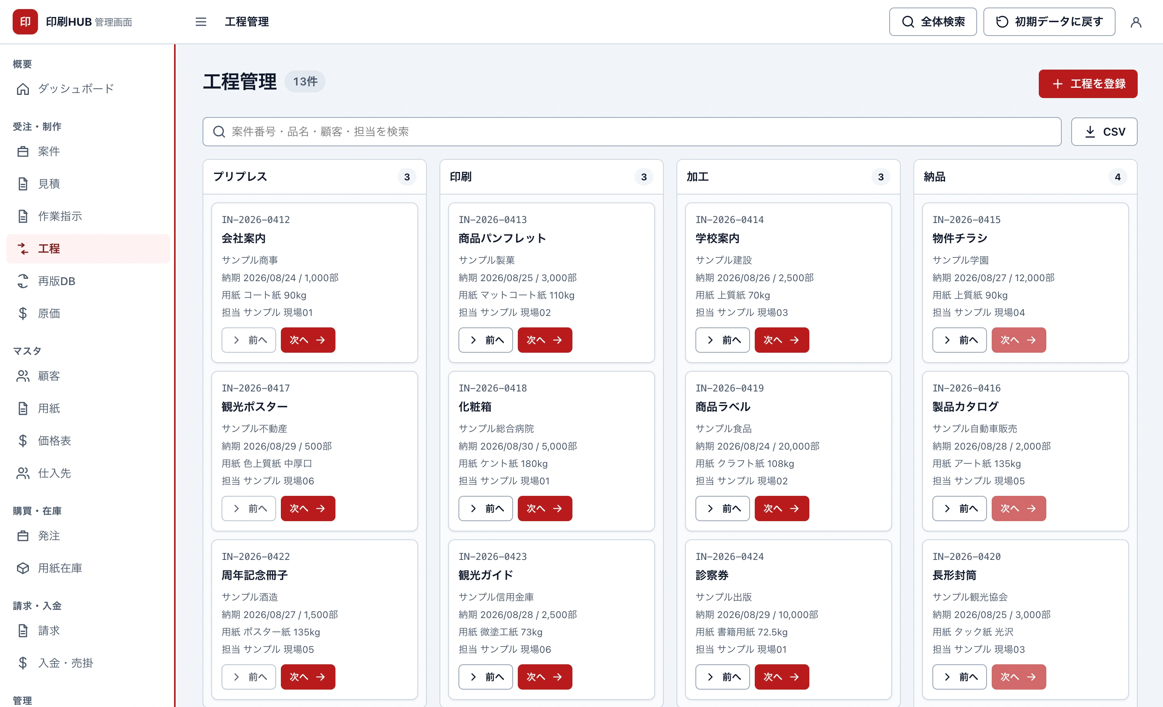1163x707 pixels.
Task: Go to 見積 in the sidebar
Action: pos(88,183)
